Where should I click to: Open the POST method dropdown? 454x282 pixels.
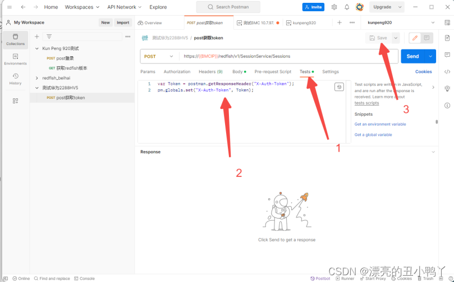pyautogui.click(x=159, y=57)
